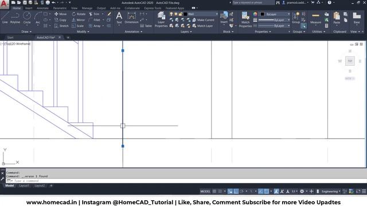Select the Text annotation tool
367x206 pixels.
click(x=119, y=18)
